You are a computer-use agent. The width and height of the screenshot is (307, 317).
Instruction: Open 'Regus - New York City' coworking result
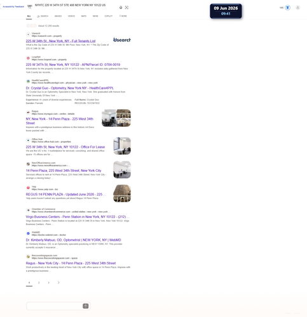tap(71, 263)
